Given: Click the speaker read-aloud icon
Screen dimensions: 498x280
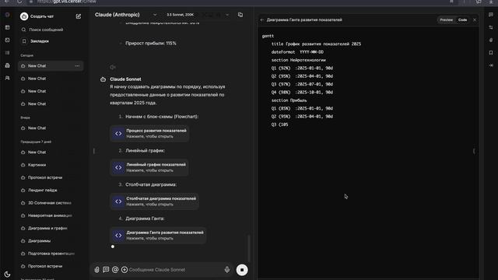Looking at the screenshot, I should (x=113, y=67).
